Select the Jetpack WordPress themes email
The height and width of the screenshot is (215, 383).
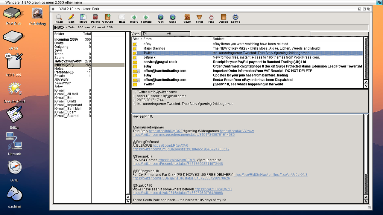click(x=247, y=57)
